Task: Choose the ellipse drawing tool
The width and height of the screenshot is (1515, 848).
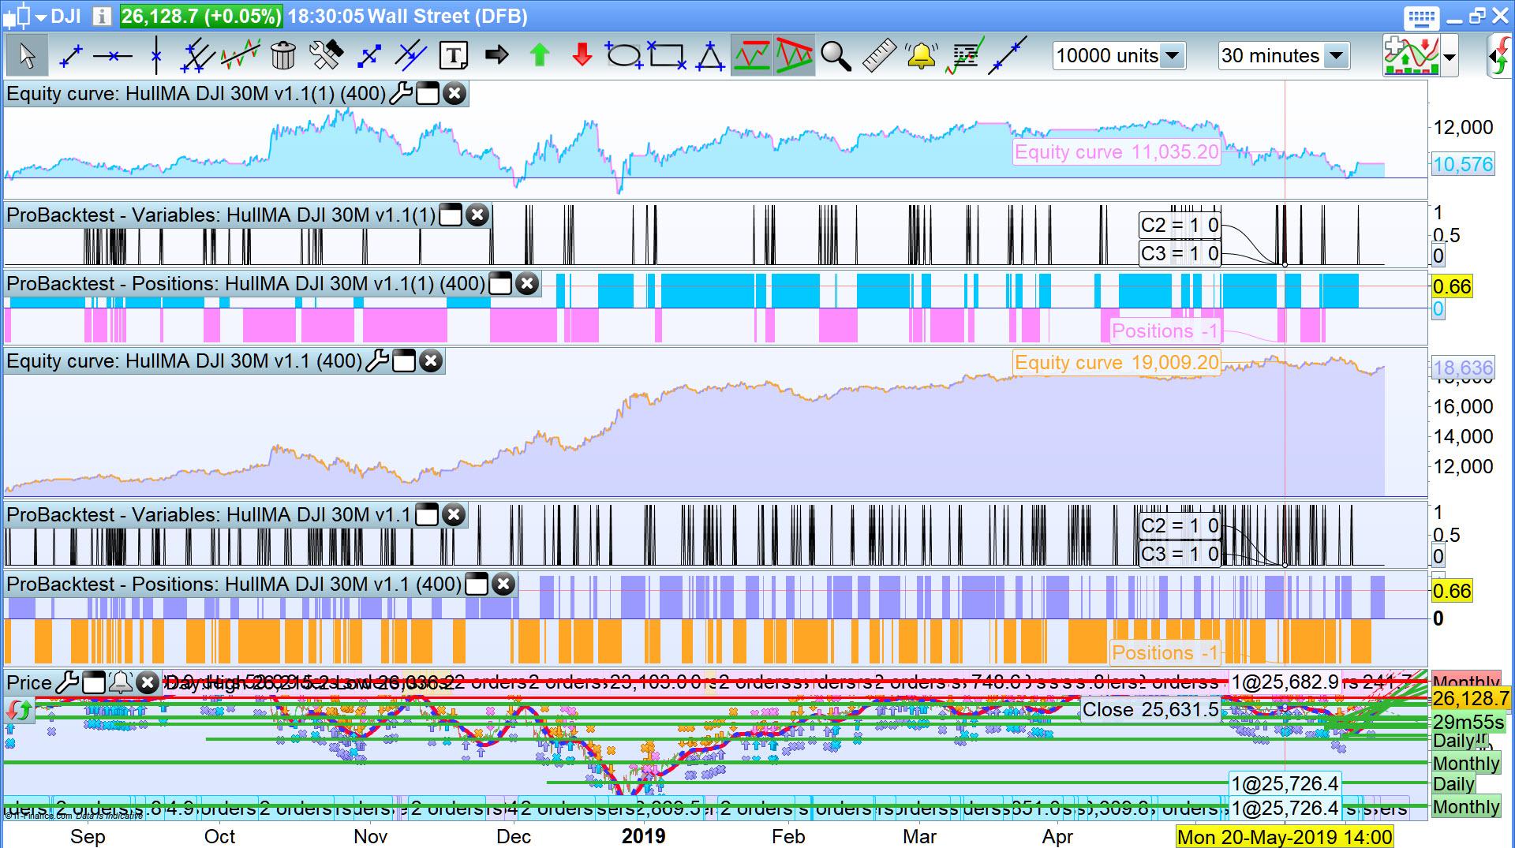Action: point(623,56)
